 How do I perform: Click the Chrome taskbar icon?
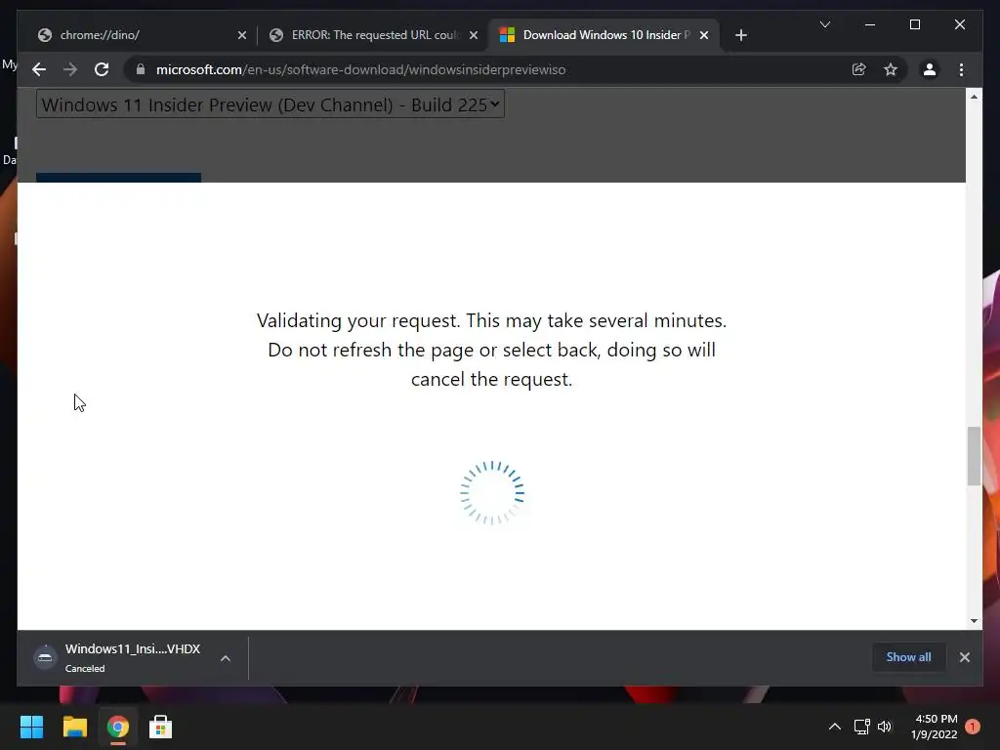117,727
